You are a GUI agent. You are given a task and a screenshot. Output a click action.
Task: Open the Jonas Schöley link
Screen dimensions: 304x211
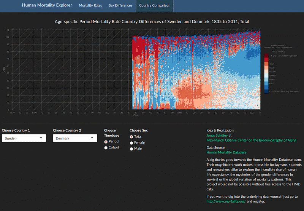217,136
